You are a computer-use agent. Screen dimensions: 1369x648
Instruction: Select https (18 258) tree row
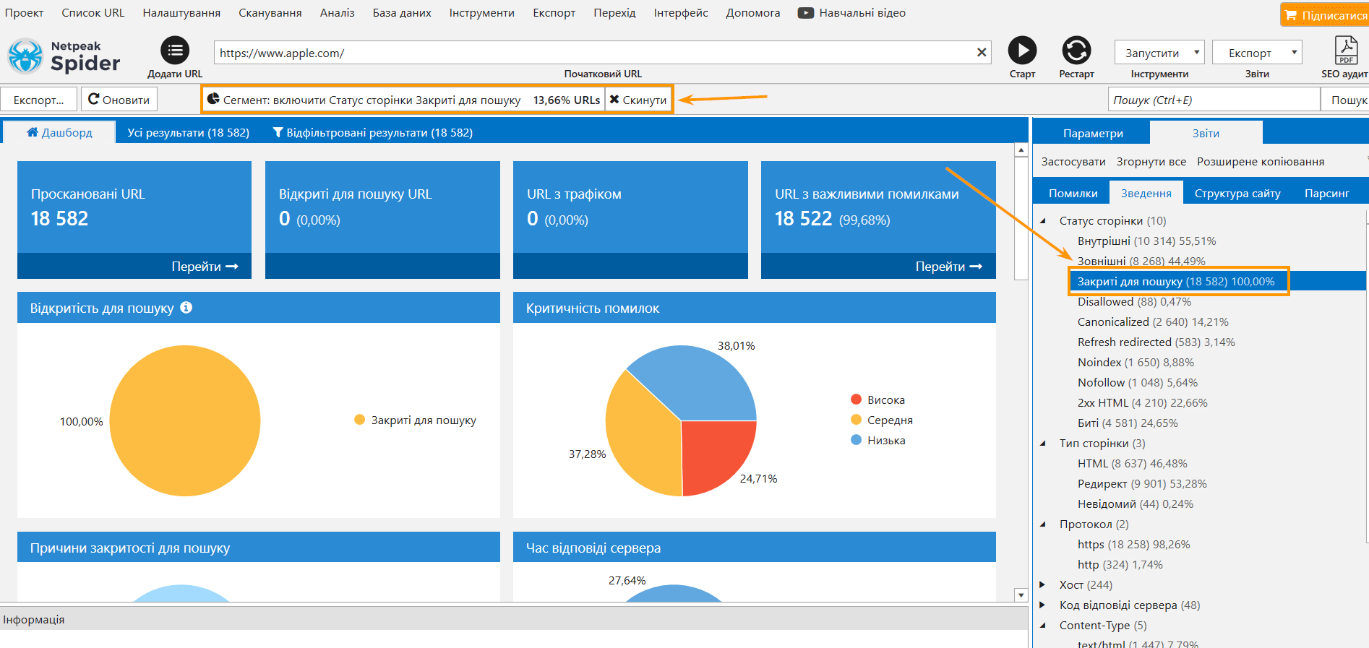tap(1133, 545)
